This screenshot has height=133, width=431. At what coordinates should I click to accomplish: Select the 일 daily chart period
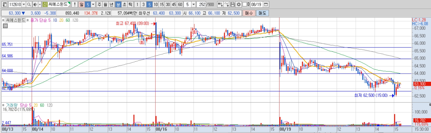pyautogui.click(x=82, y=4)
